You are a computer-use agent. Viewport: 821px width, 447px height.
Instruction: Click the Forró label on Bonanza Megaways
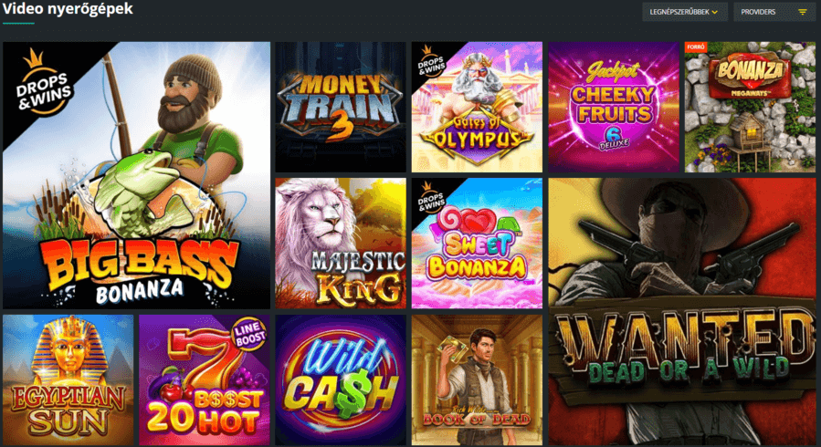tap(696, 47)
